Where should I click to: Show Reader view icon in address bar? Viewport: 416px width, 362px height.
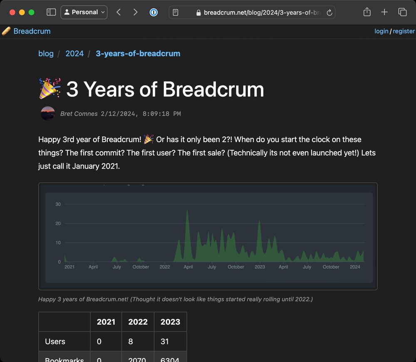tap(176, 12)
